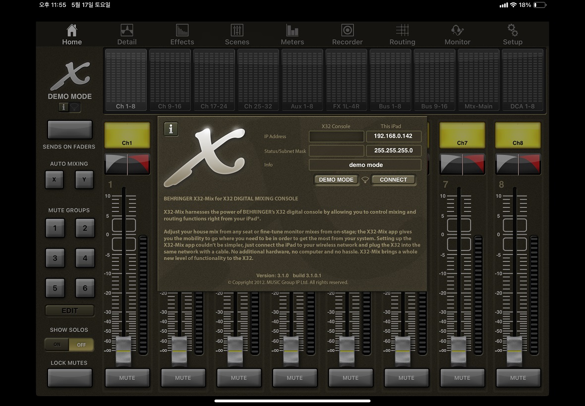Open the Detail tab
Image resolution: width=585 pixels, height=406 pixels.
click(x=127, y=35)
